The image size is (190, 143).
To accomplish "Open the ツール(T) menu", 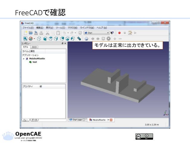I will pyautogui.click(x=60, y=28).
